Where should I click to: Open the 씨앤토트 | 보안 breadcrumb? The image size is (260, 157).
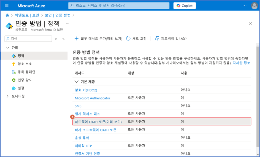(27, 15)
